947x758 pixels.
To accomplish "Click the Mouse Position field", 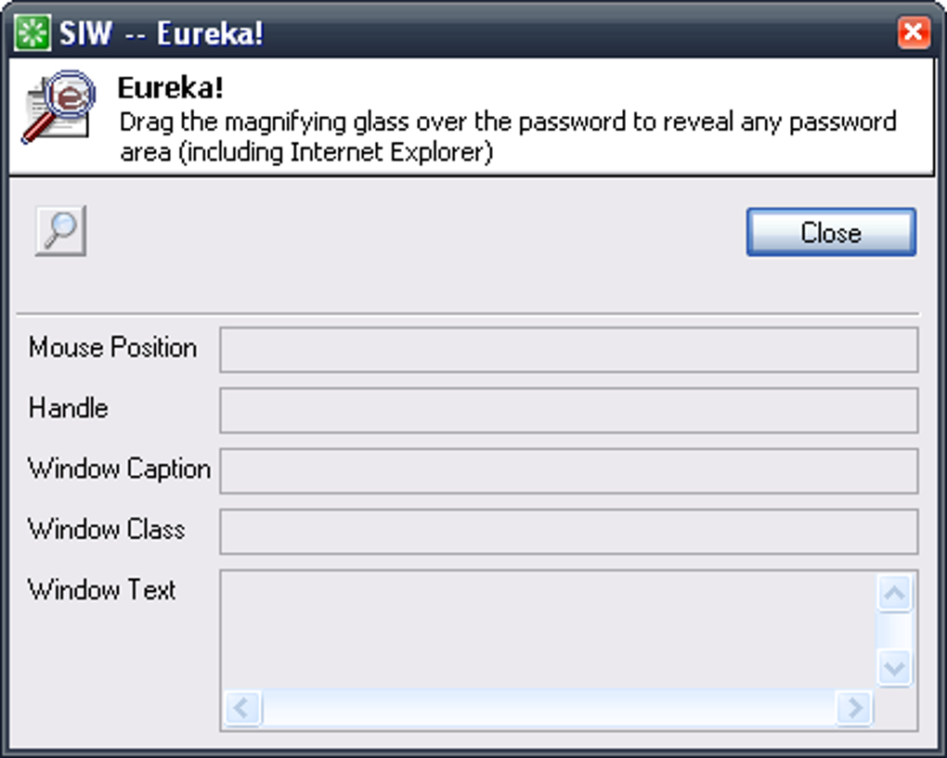I will click(x=569, y=350).
